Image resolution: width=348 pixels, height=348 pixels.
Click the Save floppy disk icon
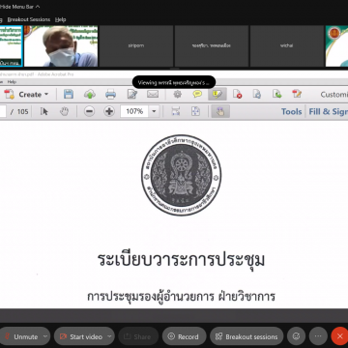pos(69,94)
